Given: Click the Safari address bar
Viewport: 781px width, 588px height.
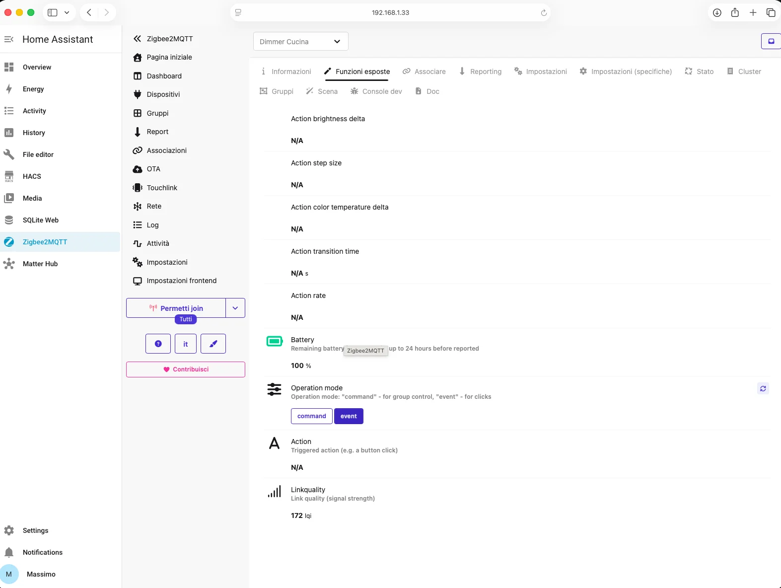Looking at the screenshot, I should coord(390,12).
